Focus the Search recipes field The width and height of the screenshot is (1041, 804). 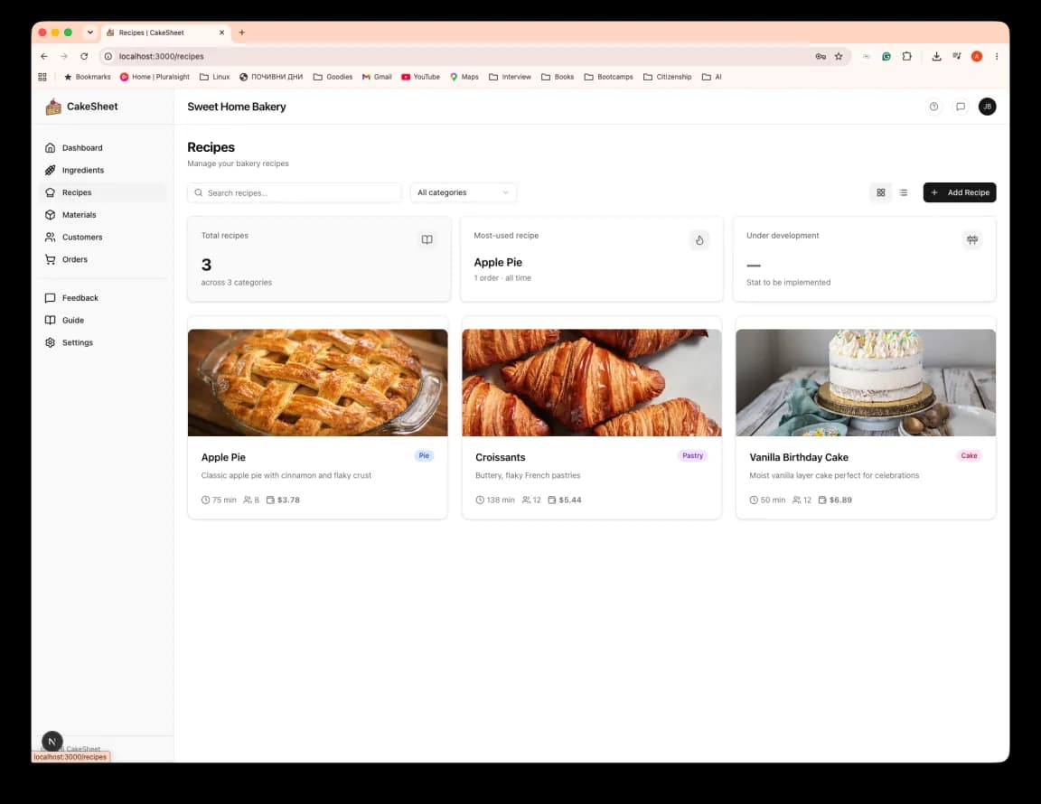pyautogui.click(x=294, y=192)
